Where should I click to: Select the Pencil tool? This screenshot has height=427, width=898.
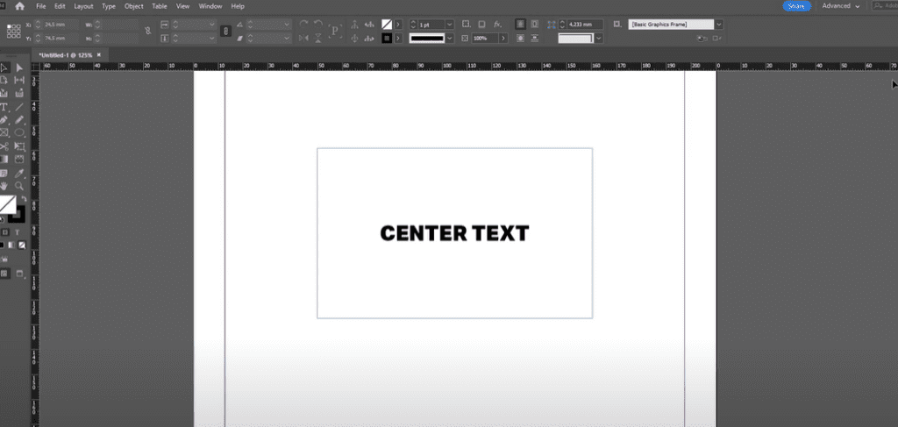19,120
